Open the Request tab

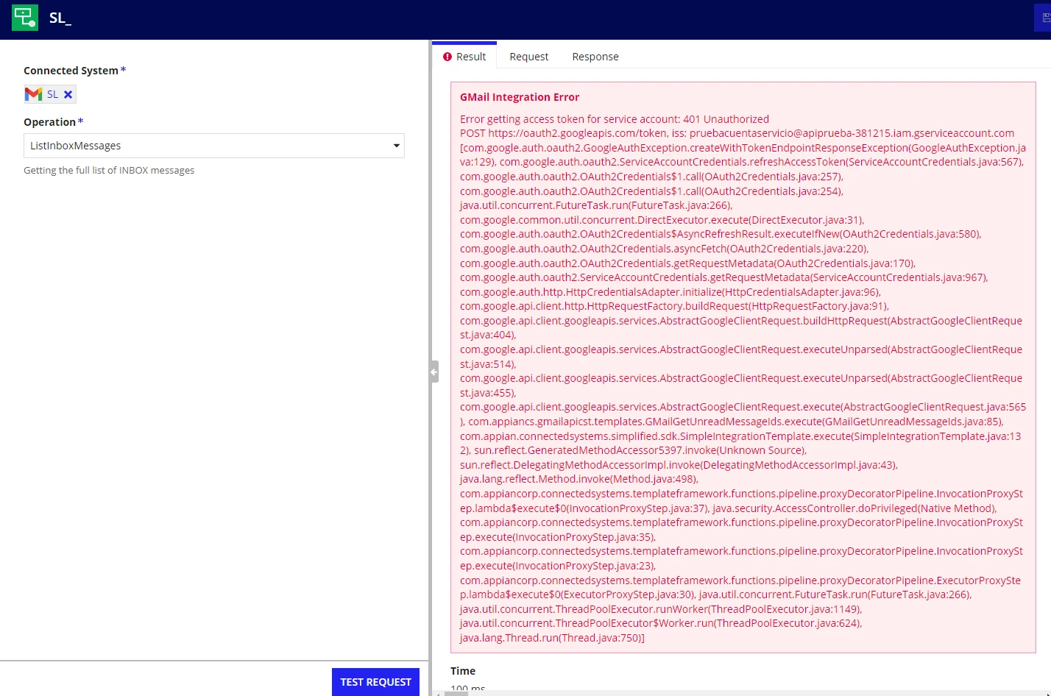[x=529, y=57]
